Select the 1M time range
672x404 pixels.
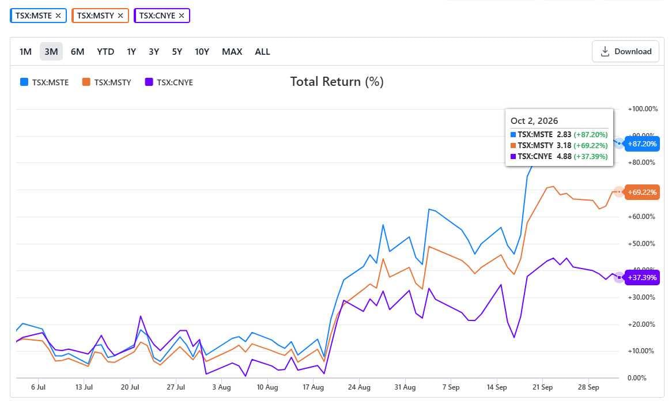26,52
